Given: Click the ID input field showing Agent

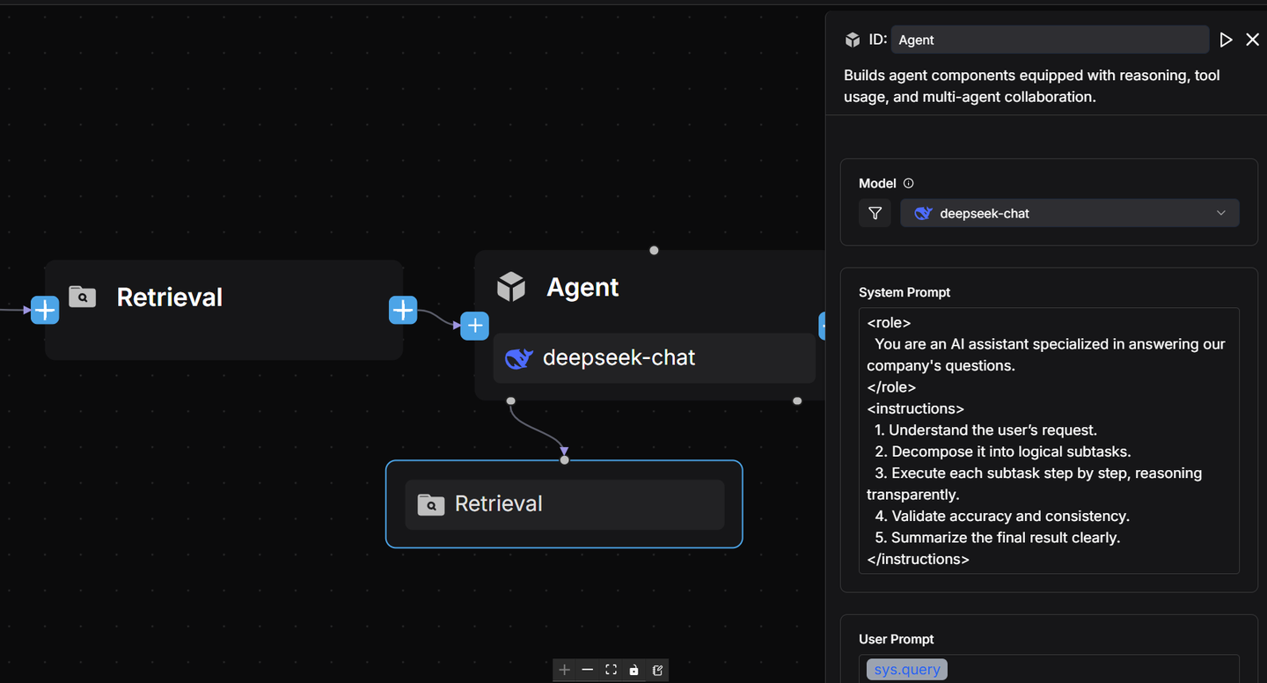Looking at the screenshot, I should (x=1049, y=40).
